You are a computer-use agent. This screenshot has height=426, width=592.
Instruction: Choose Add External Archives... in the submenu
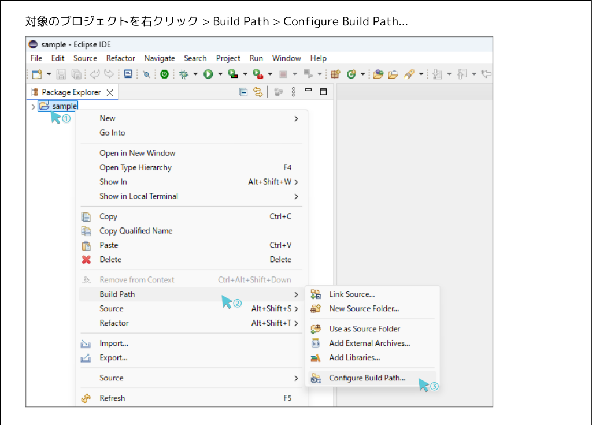(372, 343)
